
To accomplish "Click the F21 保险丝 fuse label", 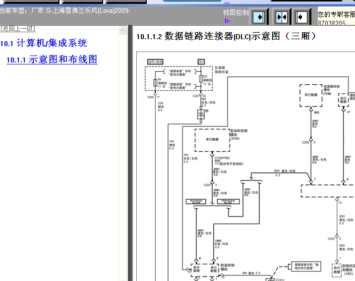I will 207,80.
